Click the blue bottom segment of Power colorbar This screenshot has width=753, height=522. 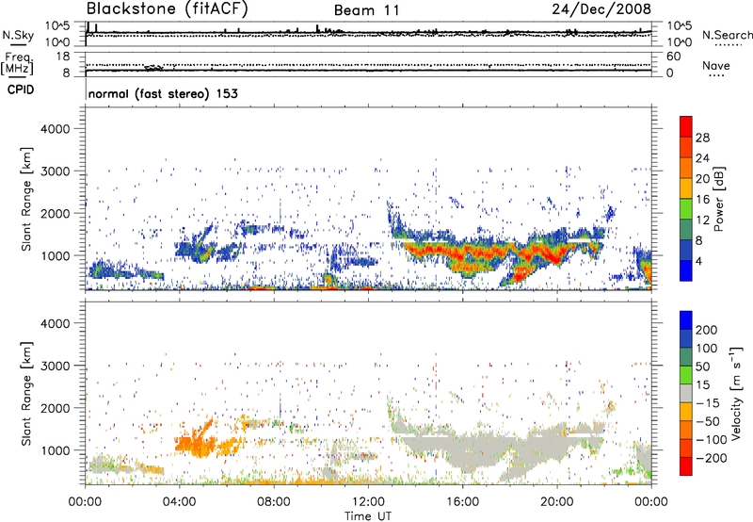[686, 270]
